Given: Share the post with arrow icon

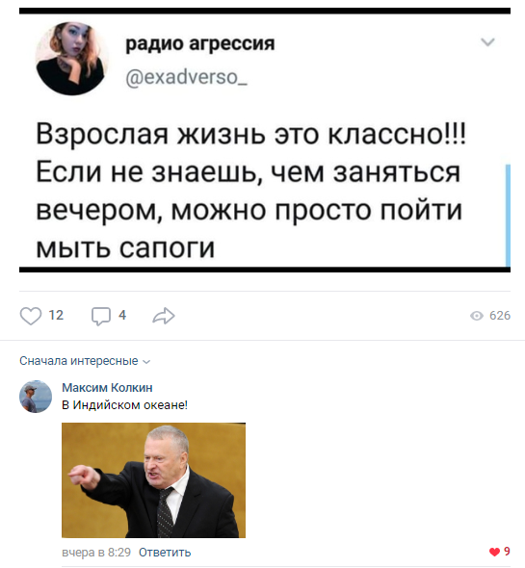Looking at the screenshot, I should point(164,316).
